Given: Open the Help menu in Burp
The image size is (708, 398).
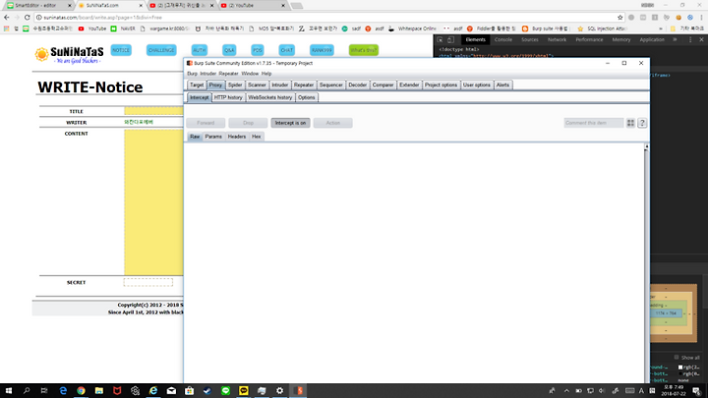Looking at the screenshot, I should [266, 74].
